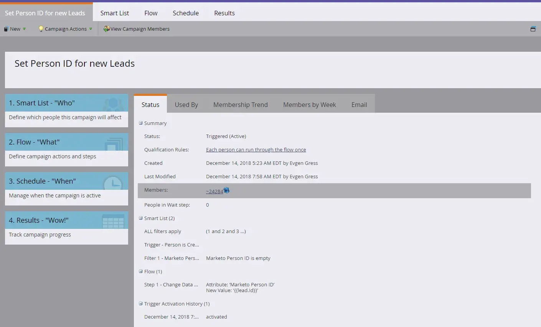Collapse the Trigger Activation History section
Viewport: 541px width, 327px height.
point(141,304)
